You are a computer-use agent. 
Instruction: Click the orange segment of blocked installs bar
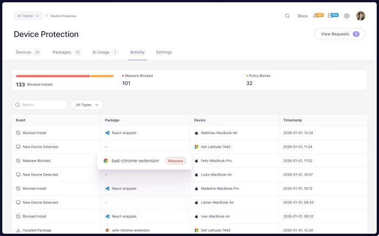102,76
